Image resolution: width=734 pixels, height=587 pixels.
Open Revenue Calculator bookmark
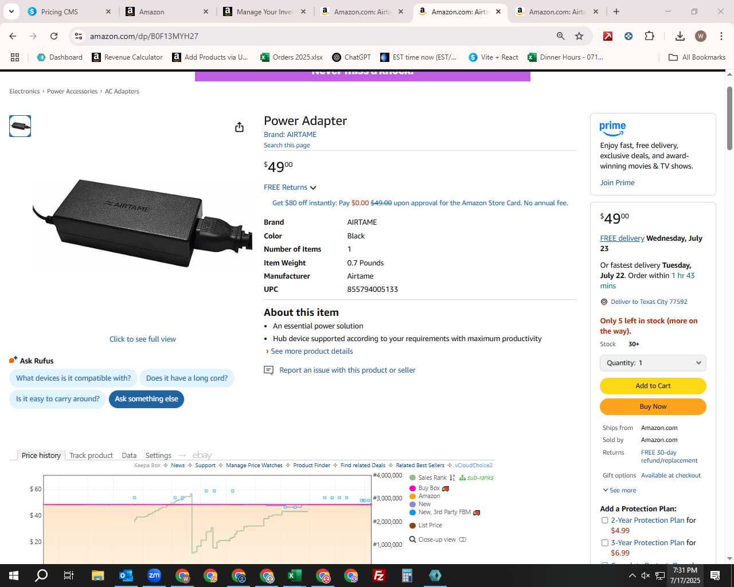point(127,57)
